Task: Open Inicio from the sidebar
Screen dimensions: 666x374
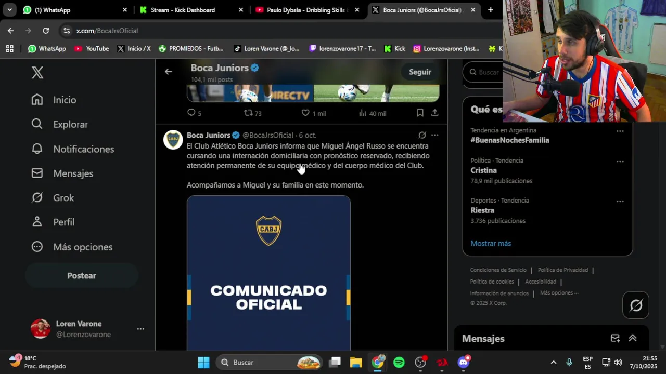Action: pos(54,100)
